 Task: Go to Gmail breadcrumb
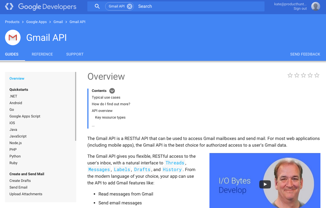point(58,22)
